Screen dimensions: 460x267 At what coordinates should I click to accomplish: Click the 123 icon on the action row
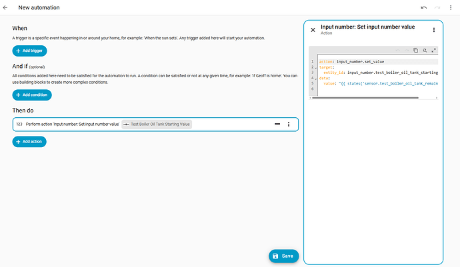pos(19,125)
